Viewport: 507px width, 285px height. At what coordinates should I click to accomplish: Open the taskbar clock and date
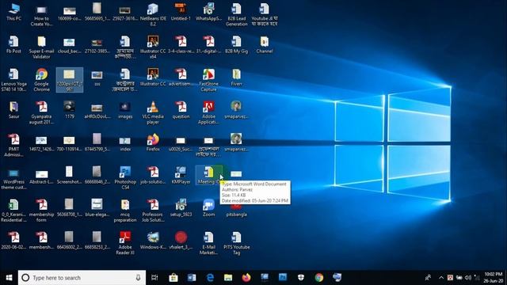click(494, 278)
